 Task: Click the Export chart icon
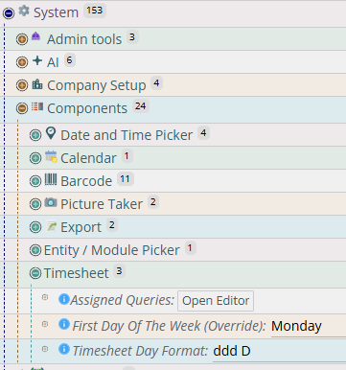click(x=52, y=226)
